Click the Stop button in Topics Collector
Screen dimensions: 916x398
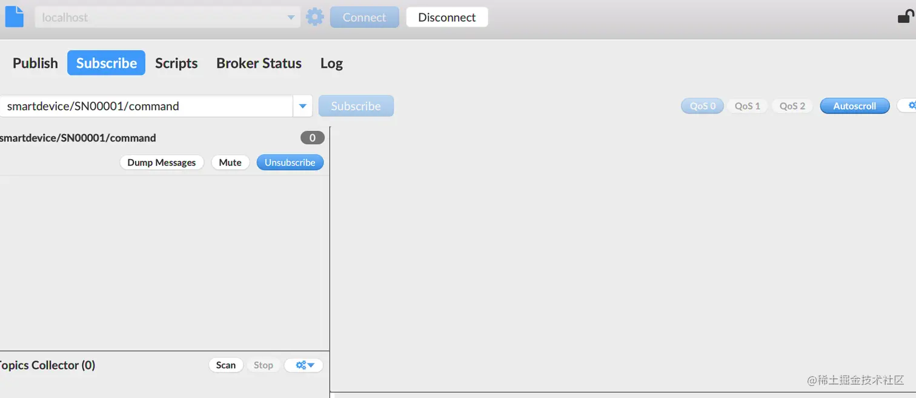(263, 365)
